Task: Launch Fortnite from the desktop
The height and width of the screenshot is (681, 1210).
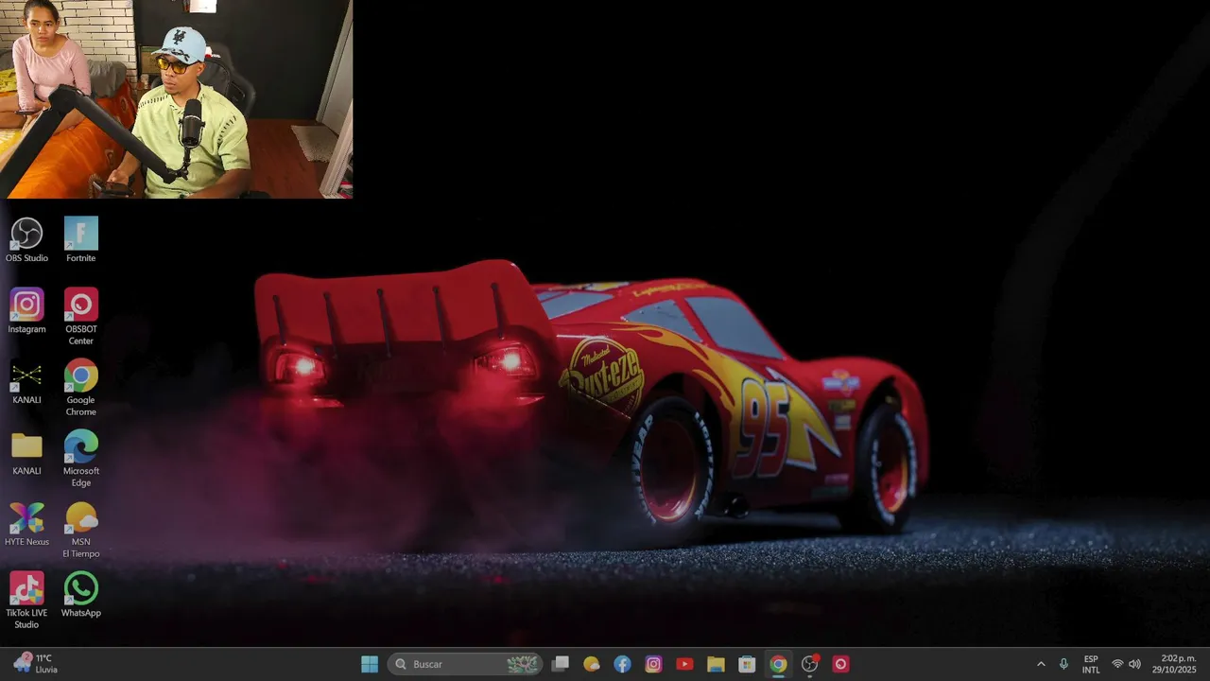Action: pyautogui.click(x=81, y=239)
